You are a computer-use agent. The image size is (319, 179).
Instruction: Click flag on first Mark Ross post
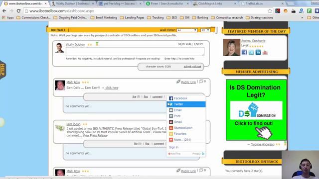(146, 97)
